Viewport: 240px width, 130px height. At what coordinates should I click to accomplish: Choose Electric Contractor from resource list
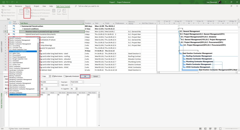[15, 38]
